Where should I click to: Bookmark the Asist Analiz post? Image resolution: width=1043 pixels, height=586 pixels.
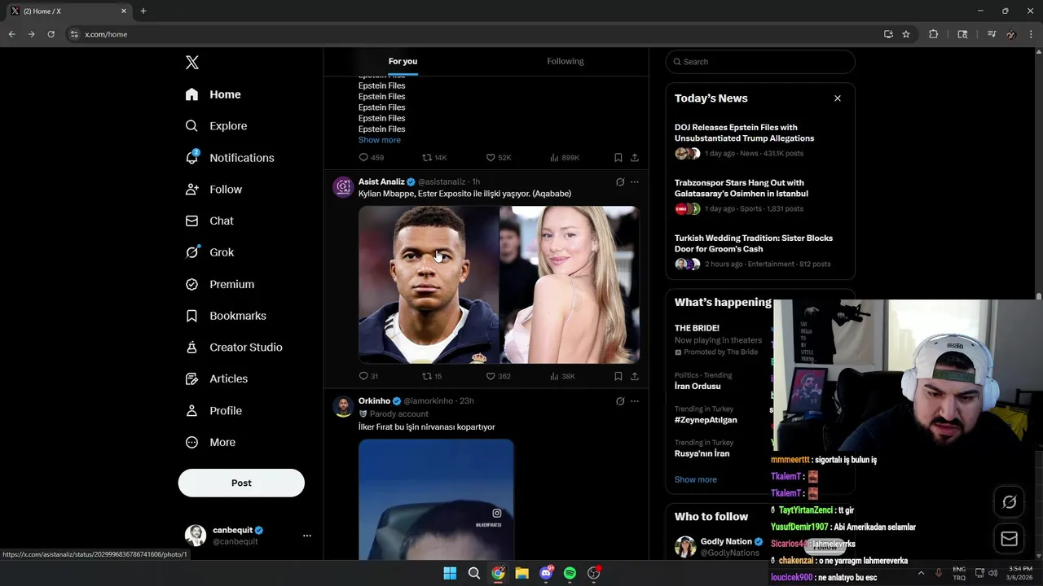618,376
